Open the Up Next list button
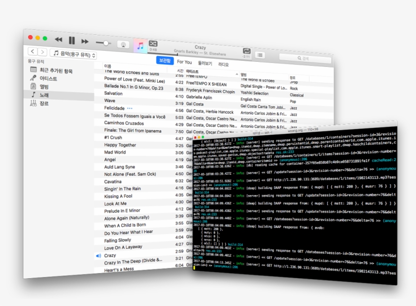416x306 pixels. 260,55
